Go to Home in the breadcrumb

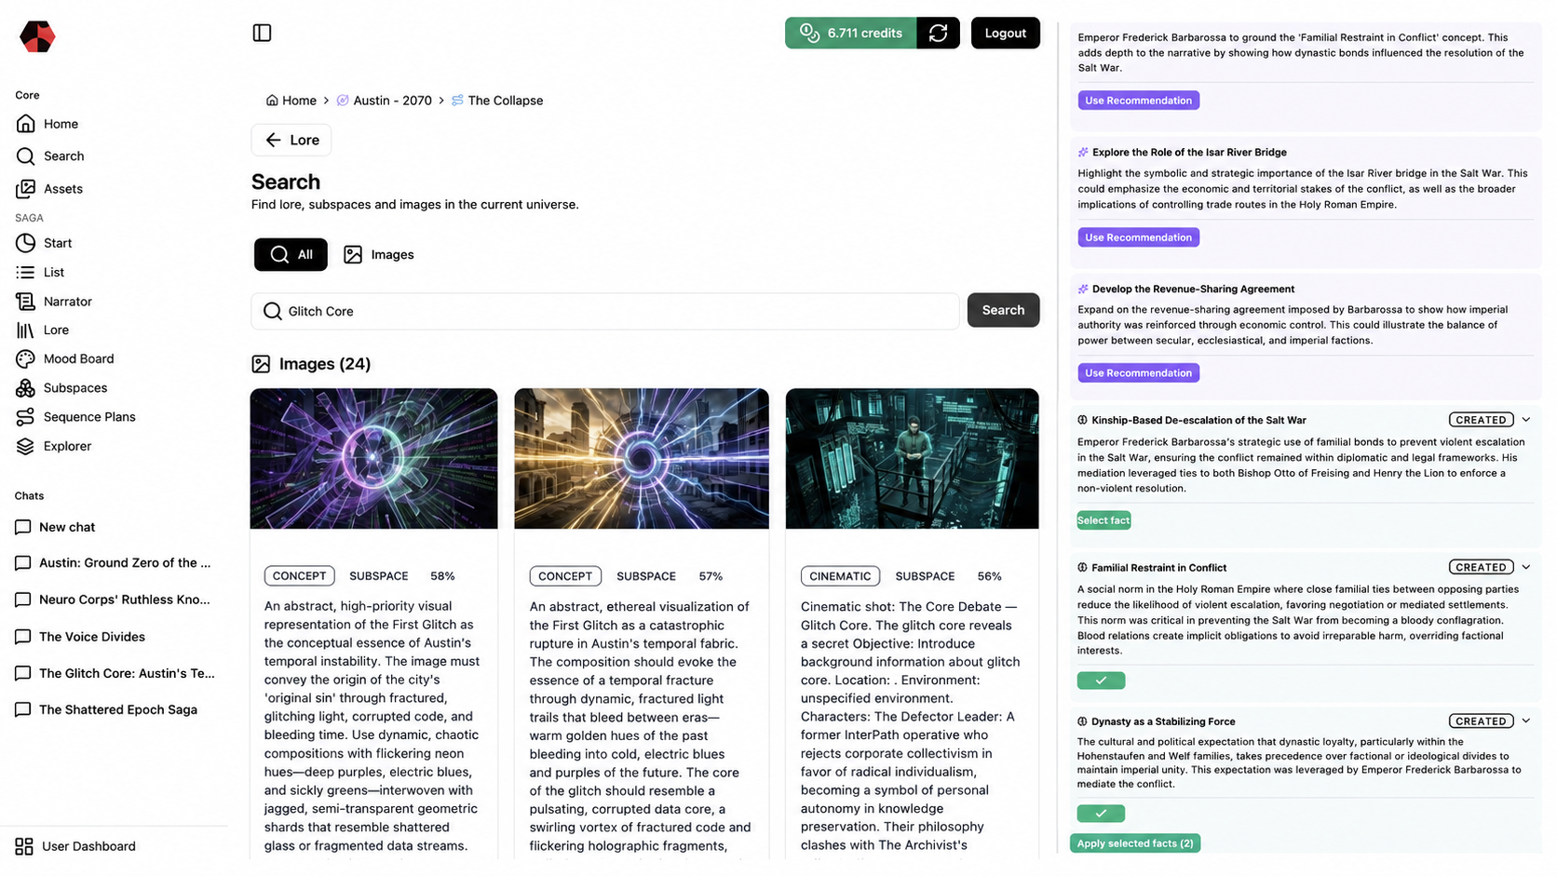click(x=291, y=101)
